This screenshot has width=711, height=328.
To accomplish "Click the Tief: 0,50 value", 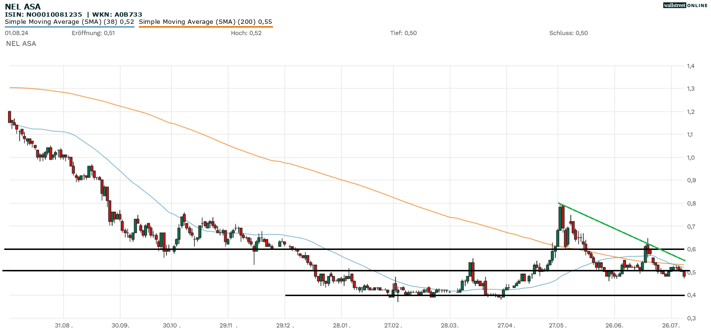I will coord(404,33).
